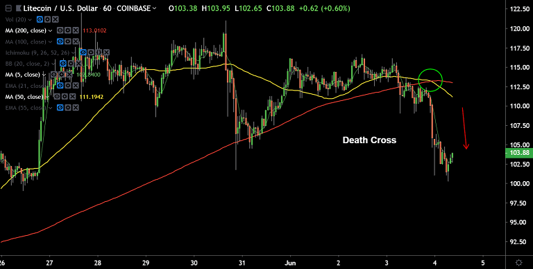Image resolution: width=533 pixels, height=269 pixels.
Task: Remove the BB (20, close, 2) indicator
Action: [78, 64]
